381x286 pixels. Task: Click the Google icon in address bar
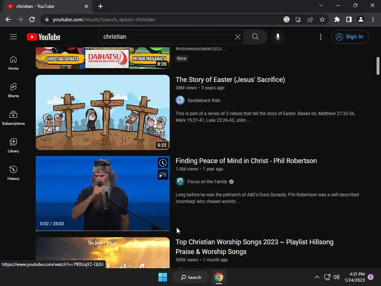[x=286, y=19]
